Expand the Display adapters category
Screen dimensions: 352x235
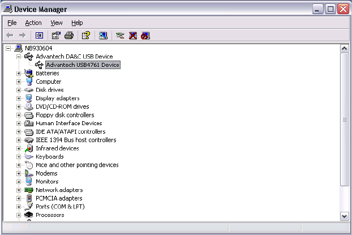coord(19,98)
